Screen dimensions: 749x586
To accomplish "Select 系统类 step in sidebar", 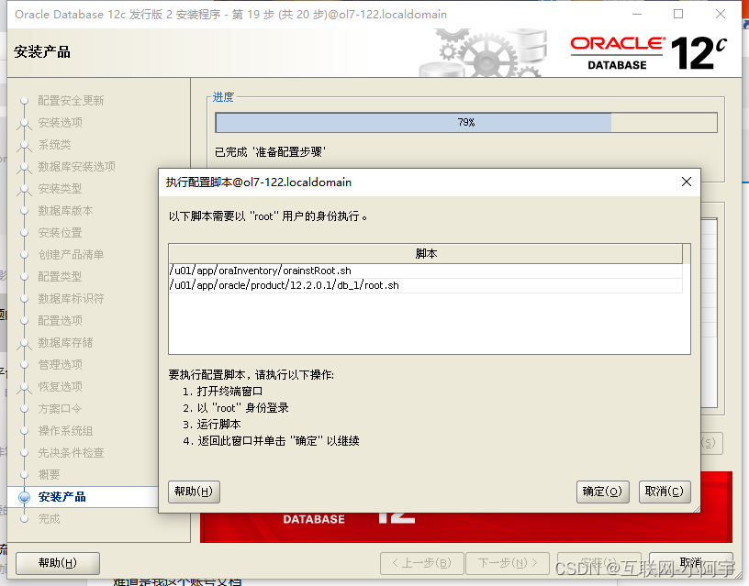I will point(54,145).
